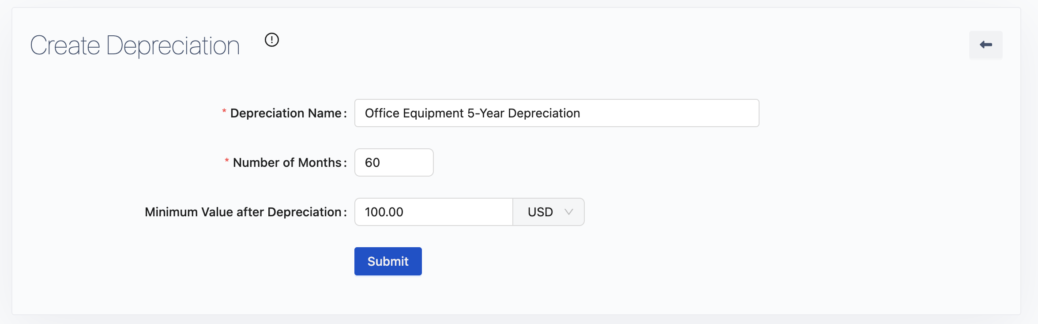Select the Minimum Value amount field
The width and height of the screenshot is (1038, 324).
point(433,212)
